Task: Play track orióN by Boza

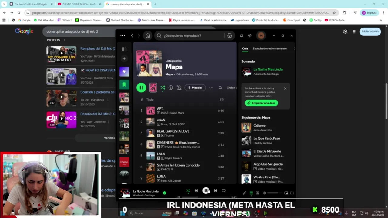Action: 185,122
